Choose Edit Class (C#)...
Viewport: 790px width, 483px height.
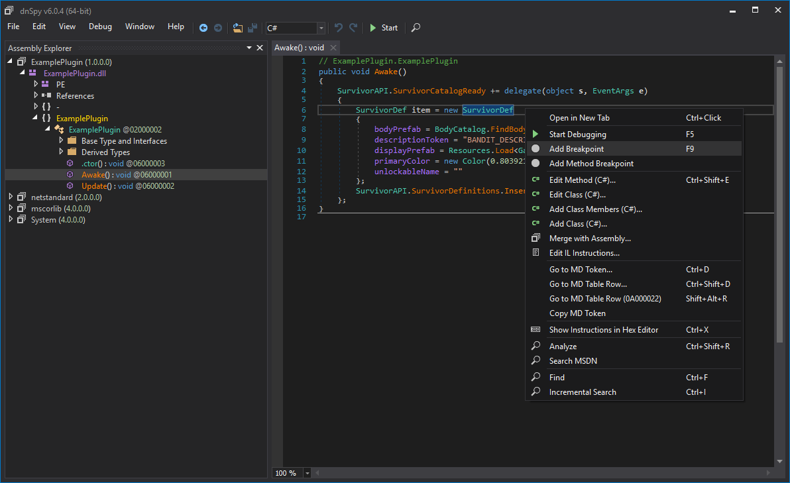[634, 194]
